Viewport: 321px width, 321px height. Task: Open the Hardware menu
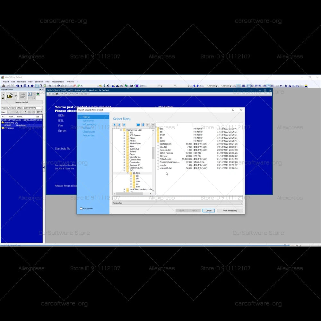(22, 82)
